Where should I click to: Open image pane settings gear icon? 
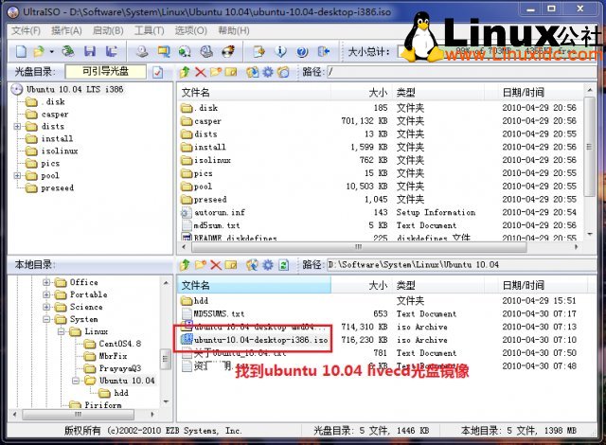point(268,72)
